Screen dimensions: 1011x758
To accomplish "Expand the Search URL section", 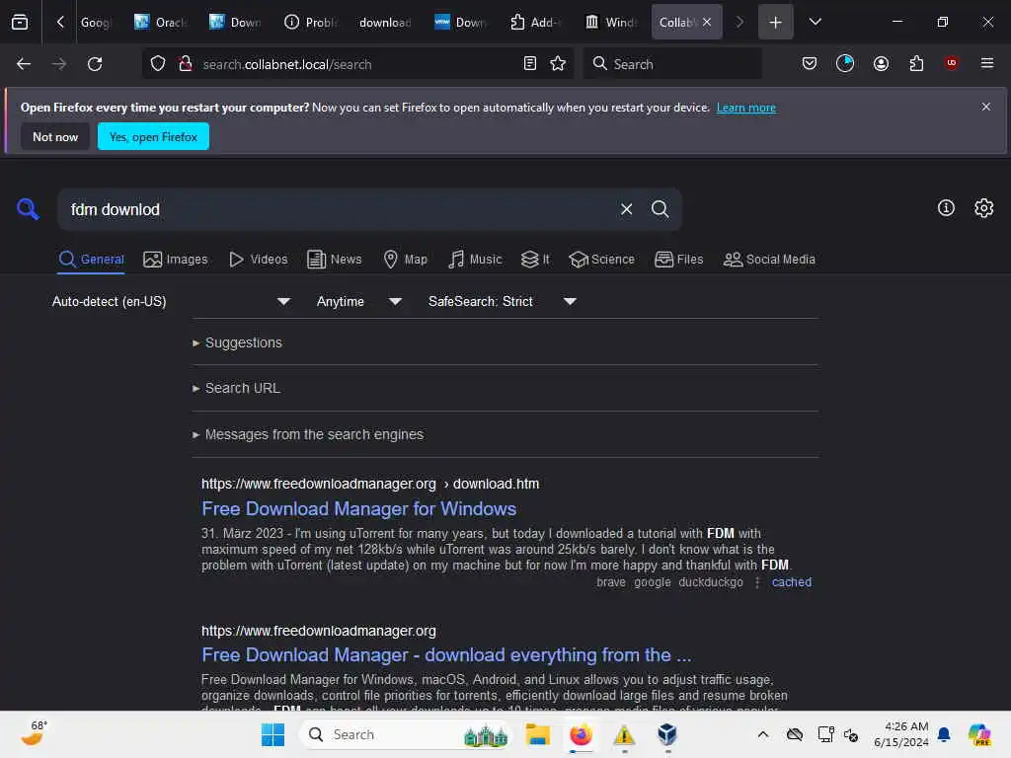I will click(237, 388).
